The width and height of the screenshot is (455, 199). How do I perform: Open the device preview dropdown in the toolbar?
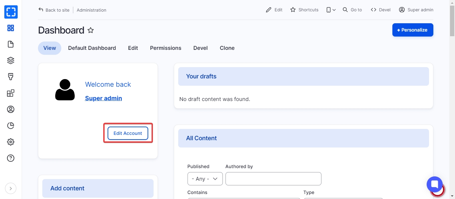point(331,10)
